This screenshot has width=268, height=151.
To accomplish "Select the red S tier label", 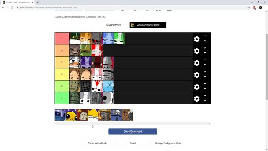I will coord(62,39).
